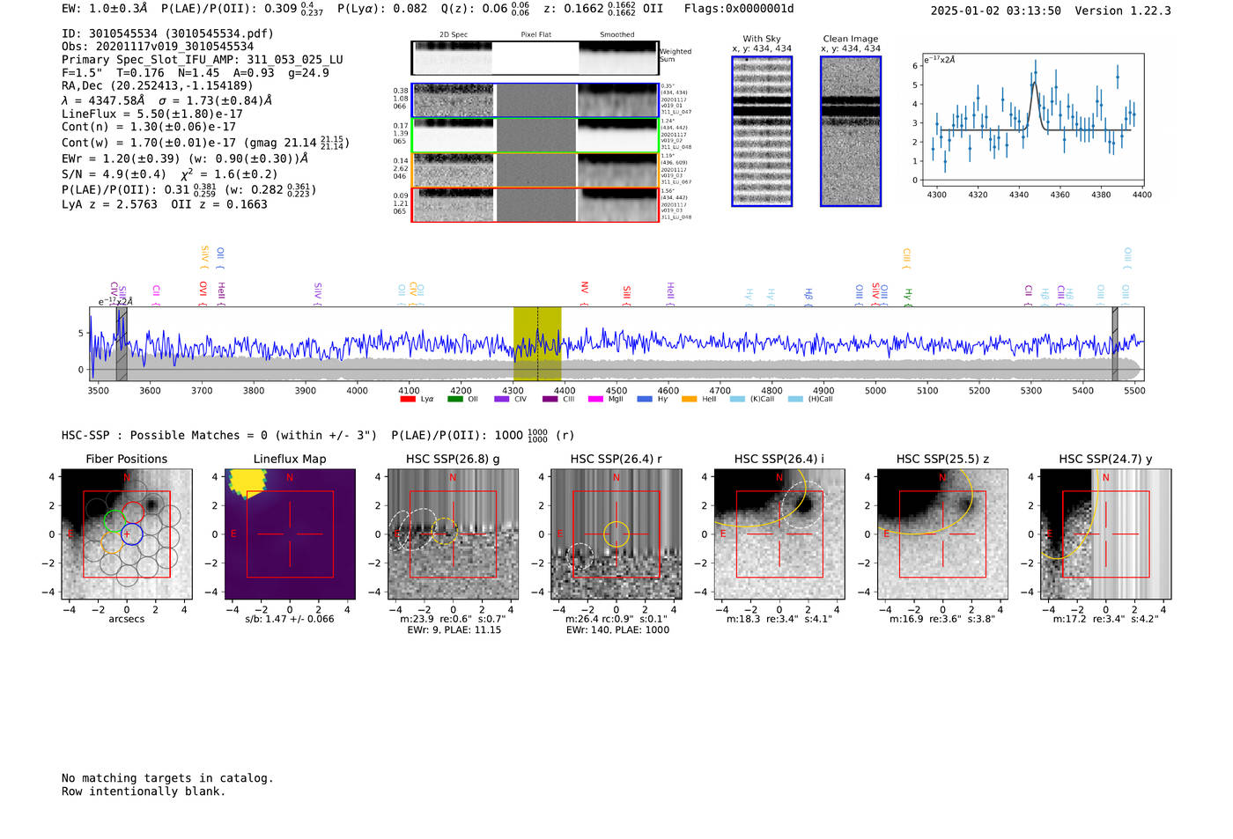
Task: Click the hatched band near 3540 Å
Action: pyautogui.click(x=122, y=343)
